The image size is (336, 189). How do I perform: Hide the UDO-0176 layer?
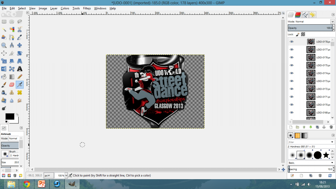(x=292, y=57)
